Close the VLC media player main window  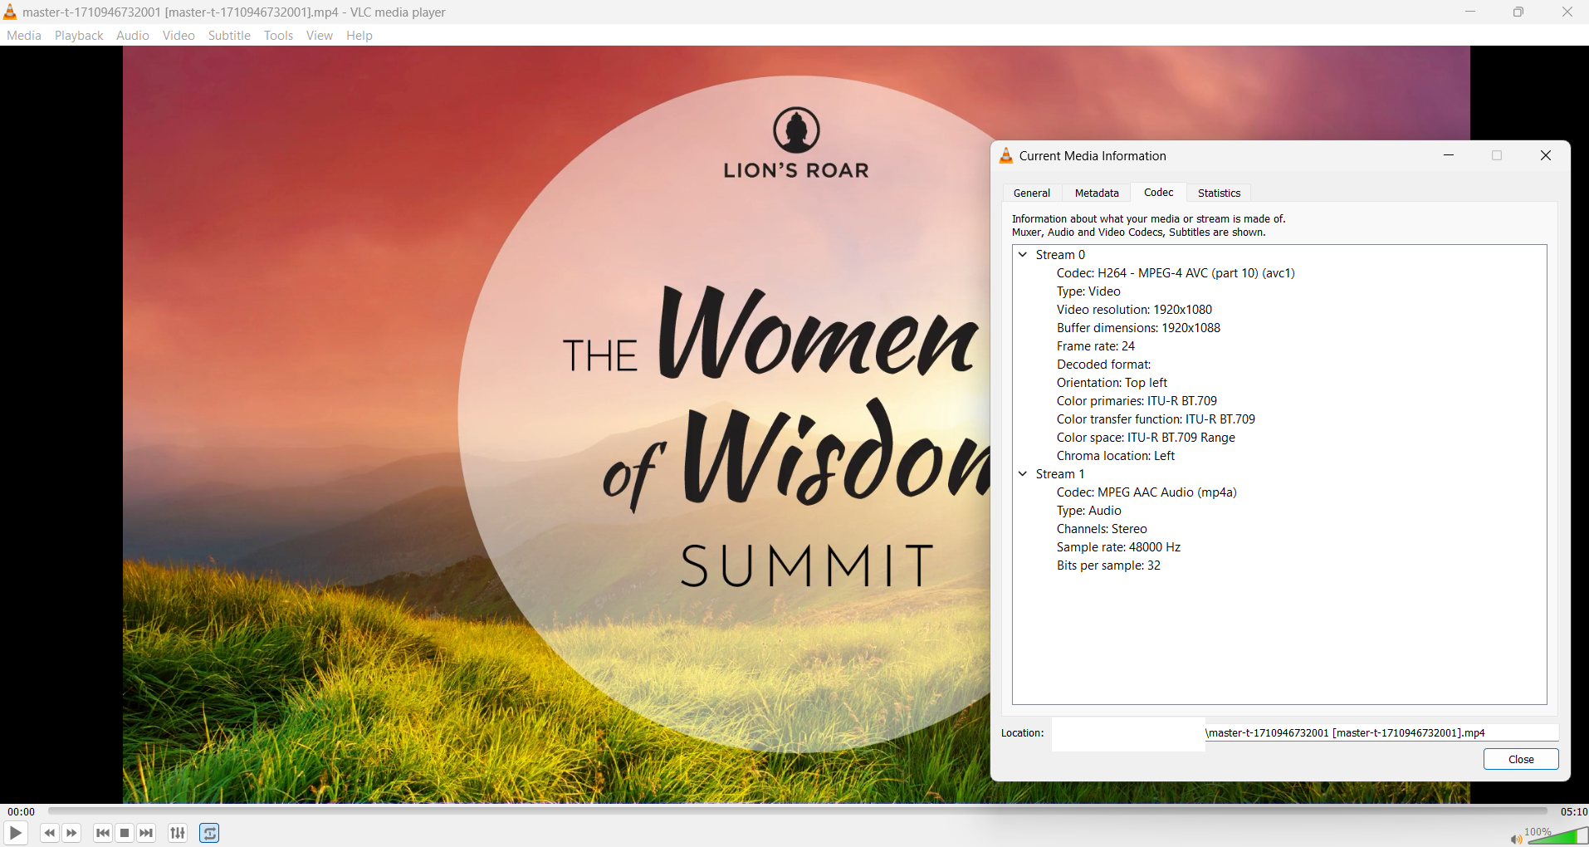pyautogui.click(x=1567, y=12)
